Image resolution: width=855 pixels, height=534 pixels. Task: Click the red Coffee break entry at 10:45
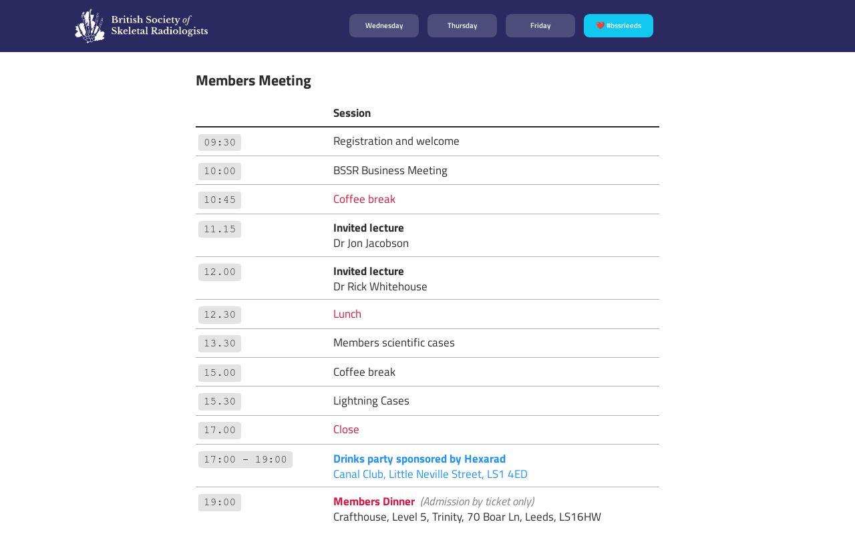[x=364, y=199]
